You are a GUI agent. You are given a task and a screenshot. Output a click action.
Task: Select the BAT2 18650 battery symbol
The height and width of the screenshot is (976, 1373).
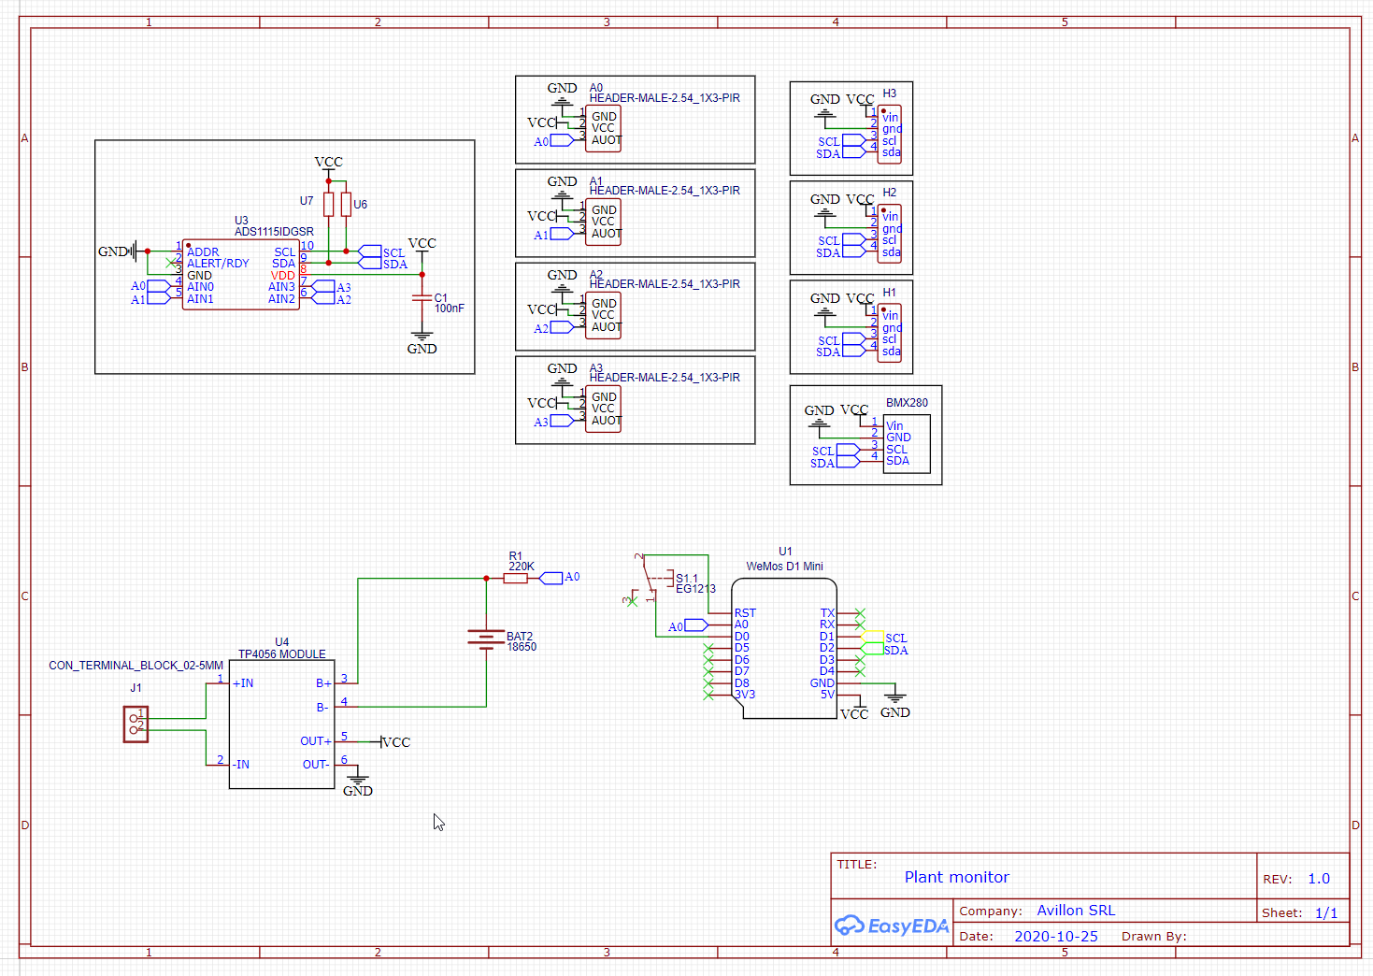(486, 639)
